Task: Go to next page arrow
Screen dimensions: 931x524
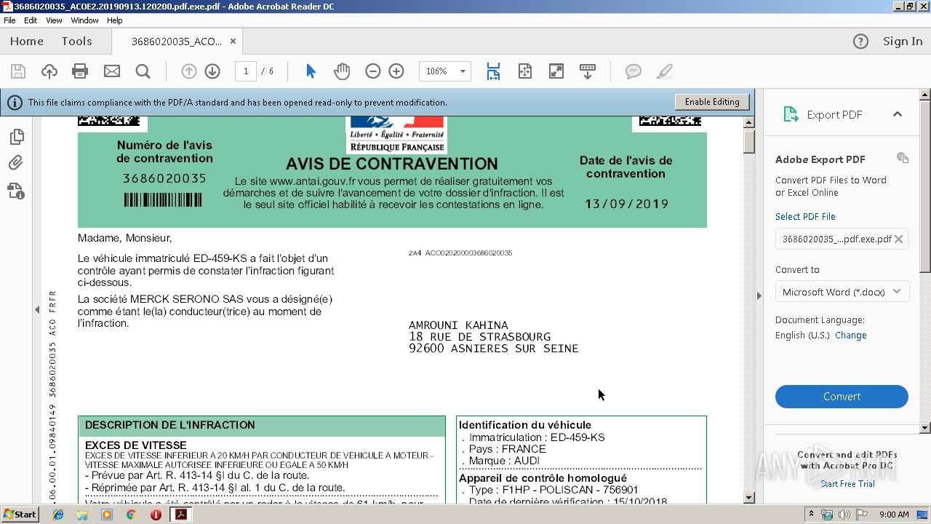Action: [x=212, y=71]
